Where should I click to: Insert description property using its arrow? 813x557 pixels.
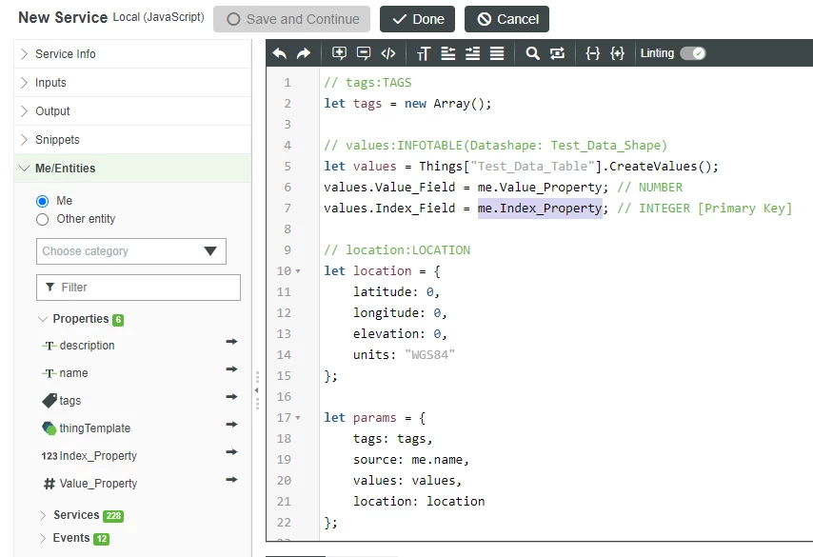(231, 341)
